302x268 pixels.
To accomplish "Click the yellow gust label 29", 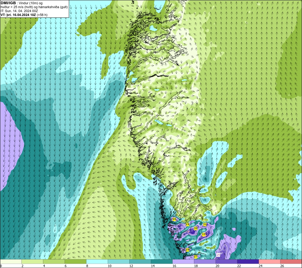I will [188, 224].
